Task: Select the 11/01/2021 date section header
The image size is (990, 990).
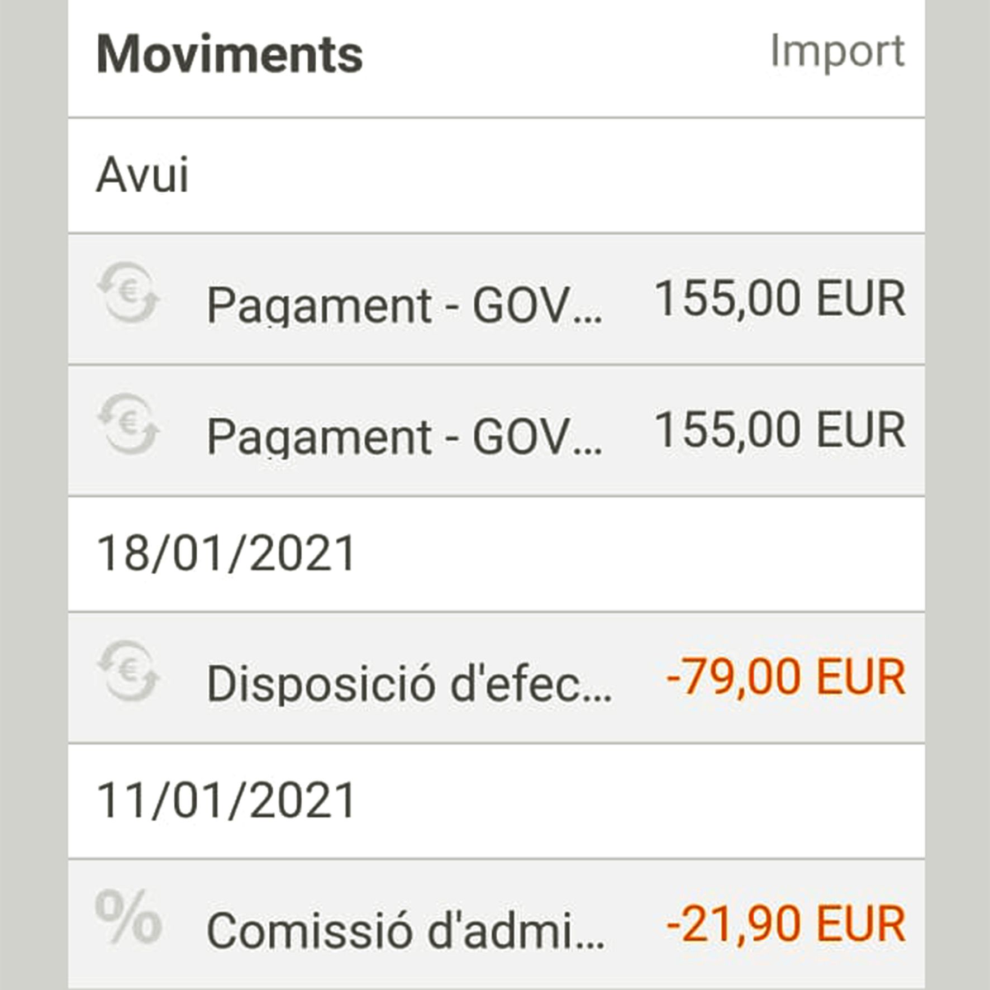Action: click(x=496, y=801)
